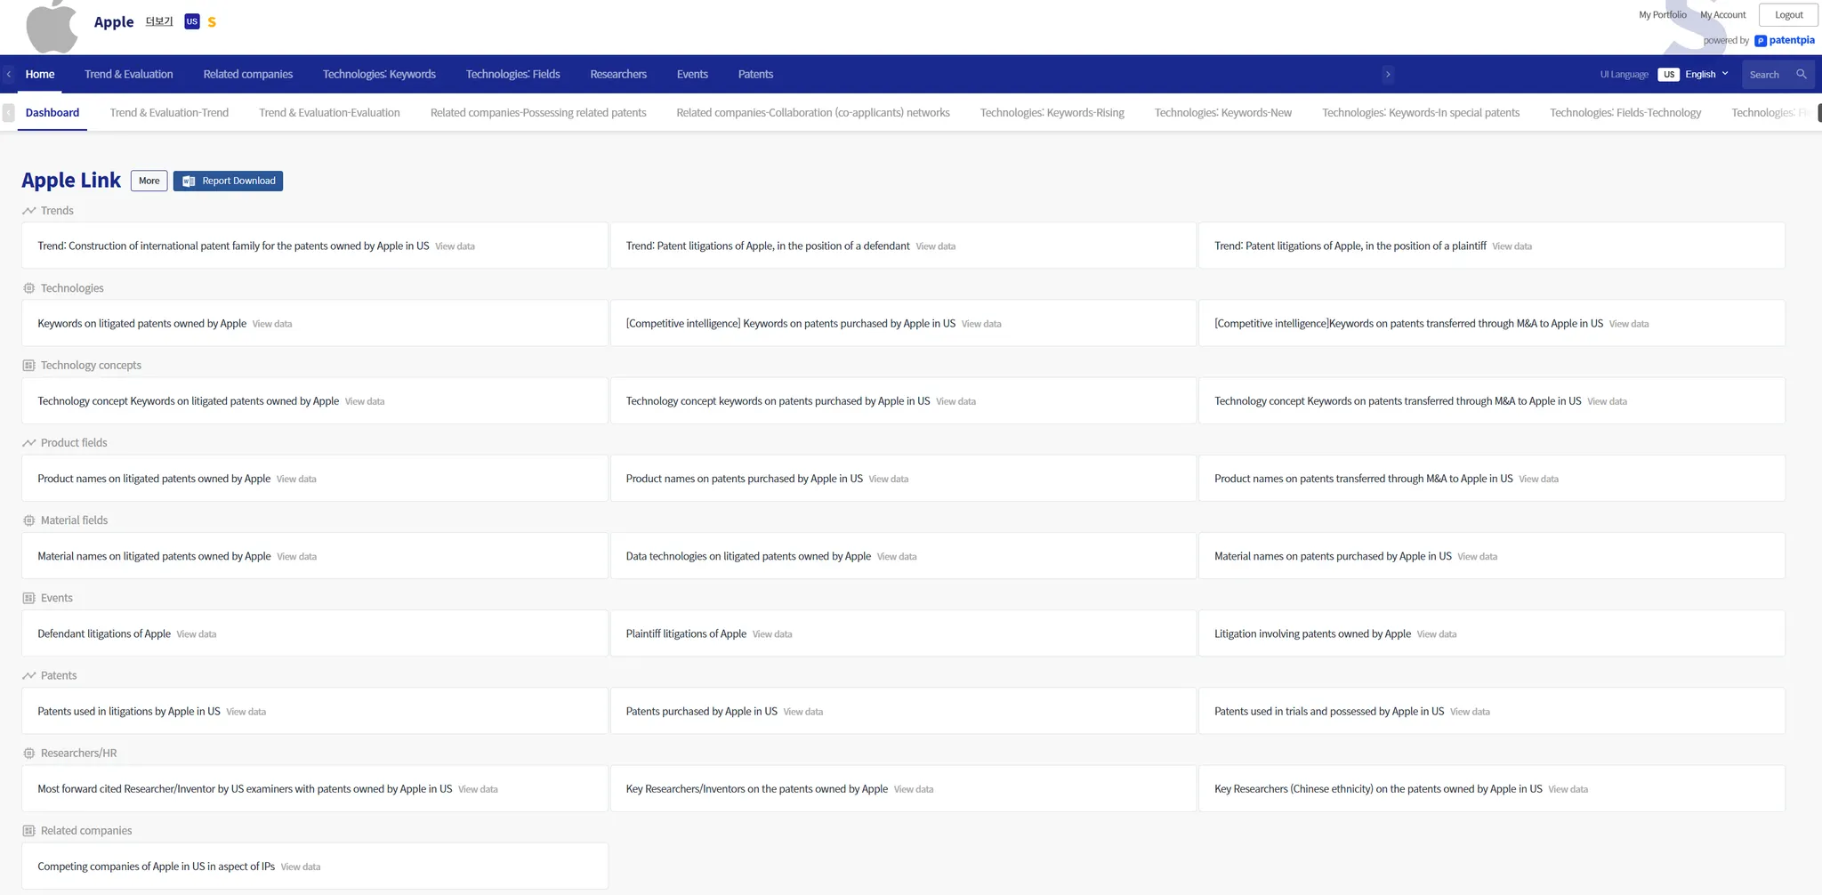Go to the Home menu item
Image resolution: width=1822 pixels, height=895 pixels.
40,75
